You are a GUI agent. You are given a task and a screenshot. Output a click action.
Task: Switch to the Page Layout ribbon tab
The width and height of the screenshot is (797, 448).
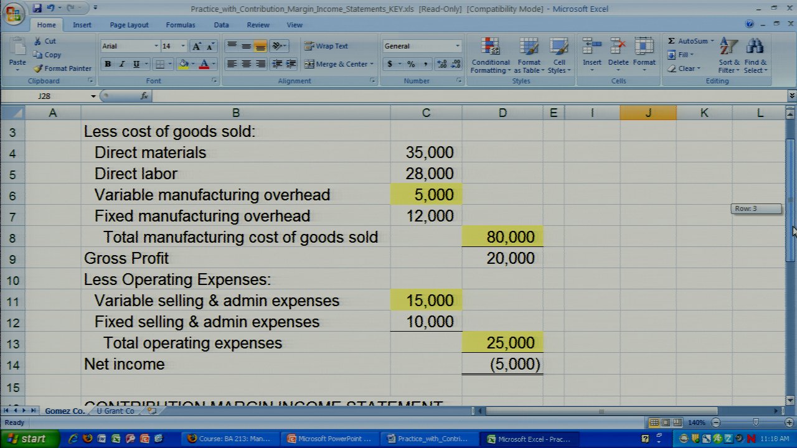(x=129, y=25)
